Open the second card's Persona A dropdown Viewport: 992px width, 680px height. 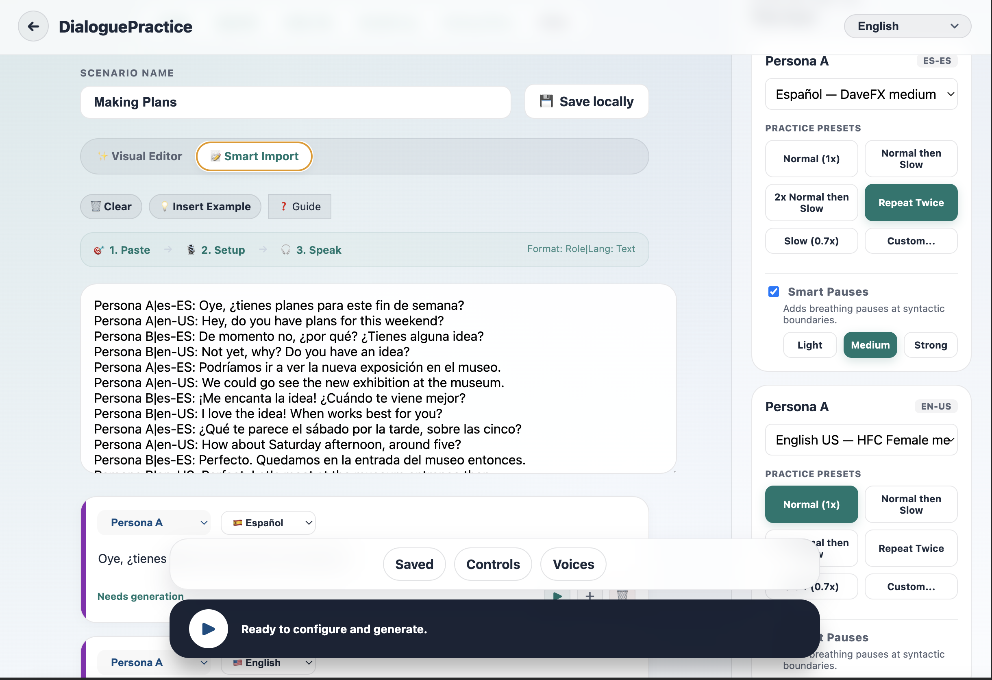click(x=154, y=663)
